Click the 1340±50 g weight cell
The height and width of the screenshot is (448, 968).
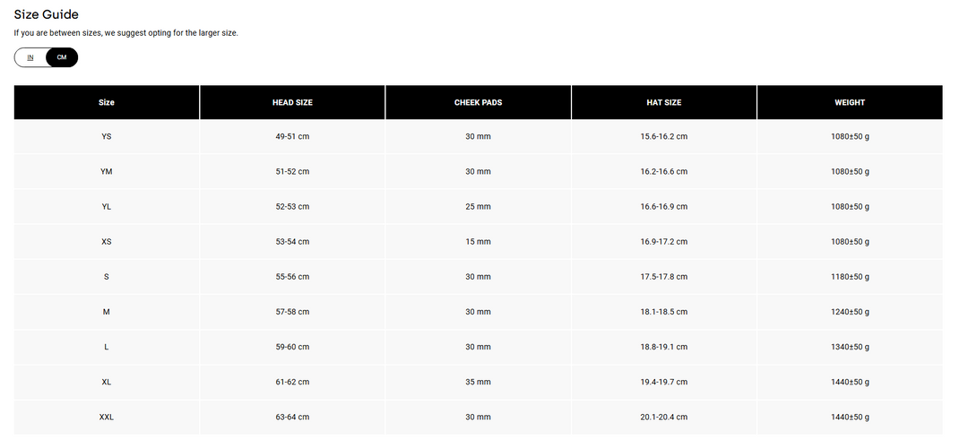click(x=850, y=347)
